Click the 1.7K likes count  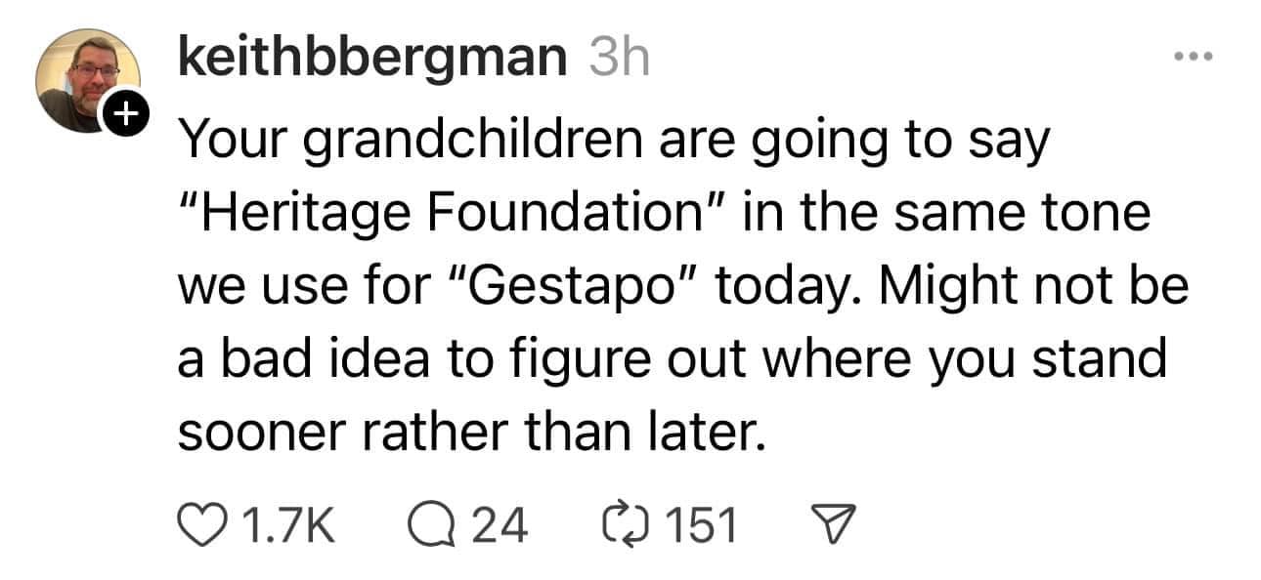click(x=285, y=524)
